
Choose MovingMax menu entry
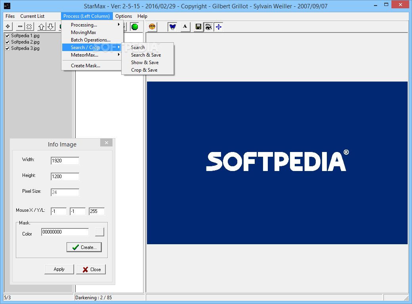[x=92, y=32]
